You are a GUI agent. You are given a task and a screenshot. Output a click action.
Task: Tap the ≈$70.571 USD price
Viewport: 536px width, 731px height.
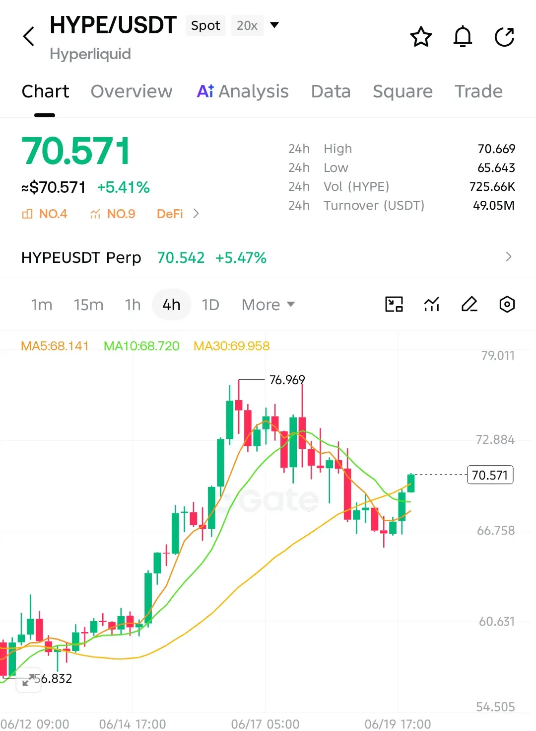click(x=54, y=187)
